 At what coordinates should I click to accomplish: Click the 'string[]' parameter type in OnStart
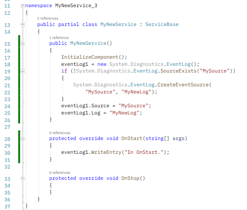[x=157, y=138]
